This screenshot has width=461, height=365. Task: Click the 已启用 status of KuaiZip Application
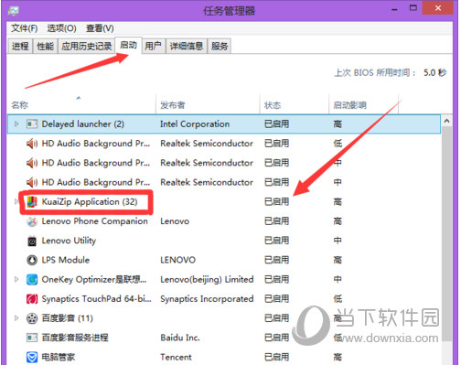coord(276,201)
